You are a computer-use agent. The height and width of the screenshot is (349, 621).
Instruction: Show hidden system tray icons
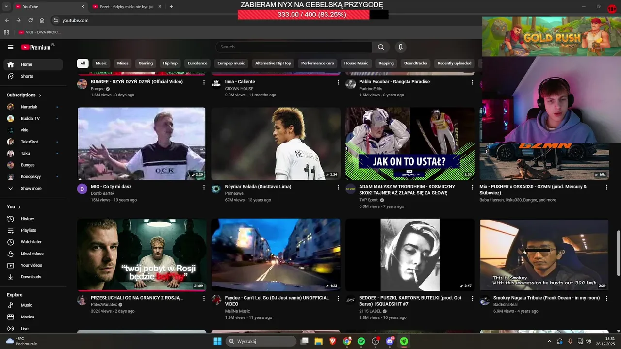click(x=549, y=341)
